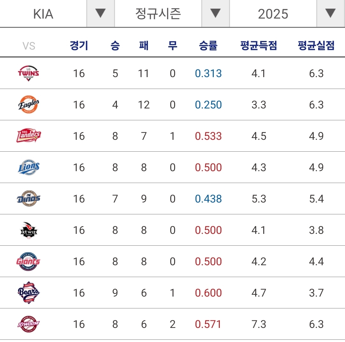Select the kt wiz logo
Screen dimensions: 345x342
click(x=28, y=230)
